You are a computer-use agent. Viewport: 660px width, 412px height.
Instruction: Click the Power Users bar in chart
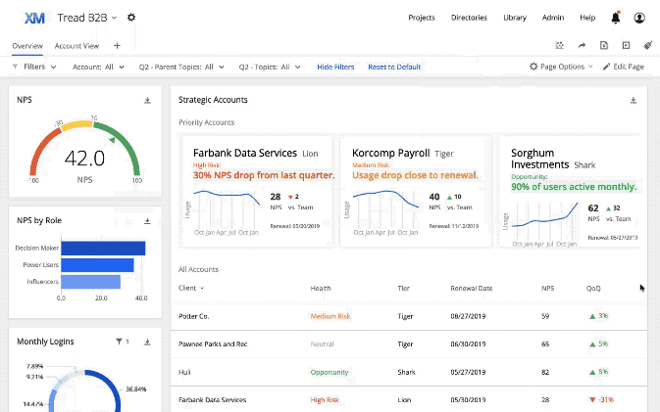pos(97,265)
